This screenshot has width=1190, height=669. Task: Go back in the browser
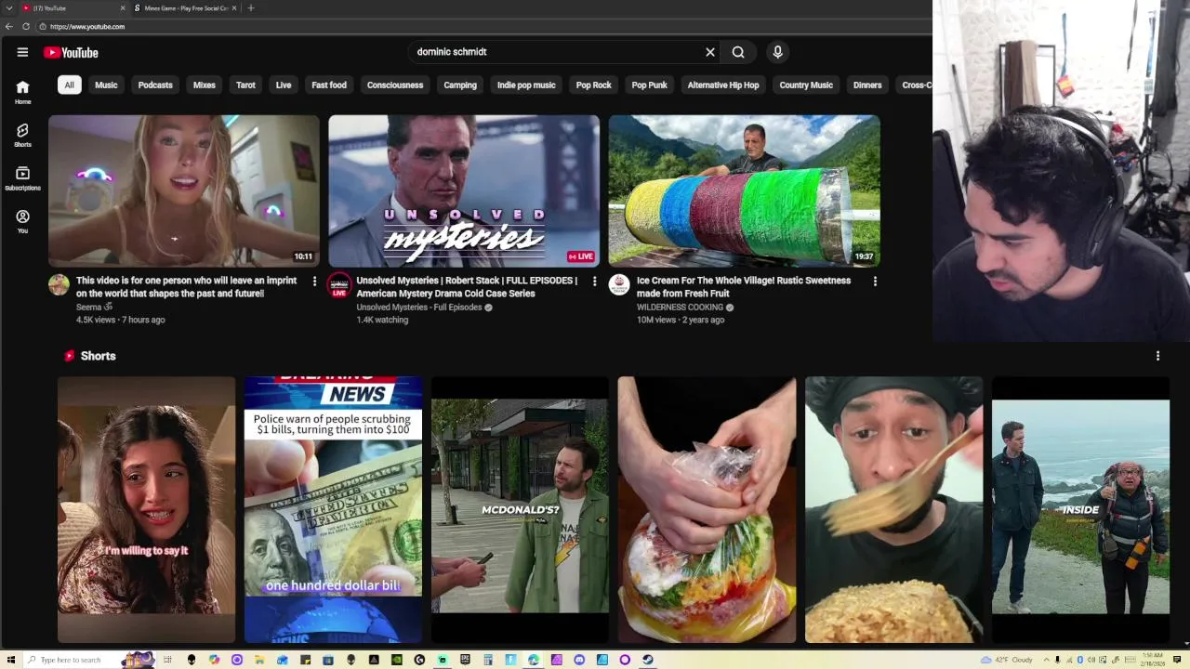pos(9,26)
